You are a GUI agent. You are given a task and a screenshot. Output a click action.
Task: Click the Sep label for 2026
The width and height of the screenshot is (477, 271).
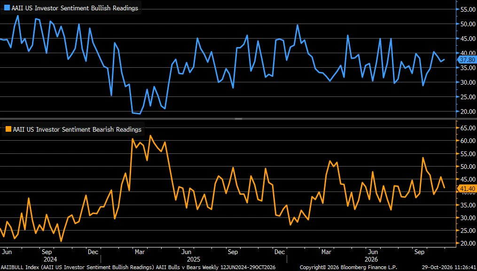point(420,252)
